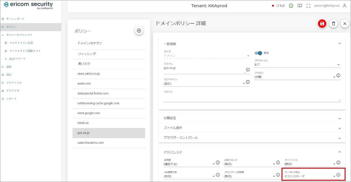The image size is (351, 182).
Task: Open the プロファイル dropdown
Action: click(x=297, y=65)
